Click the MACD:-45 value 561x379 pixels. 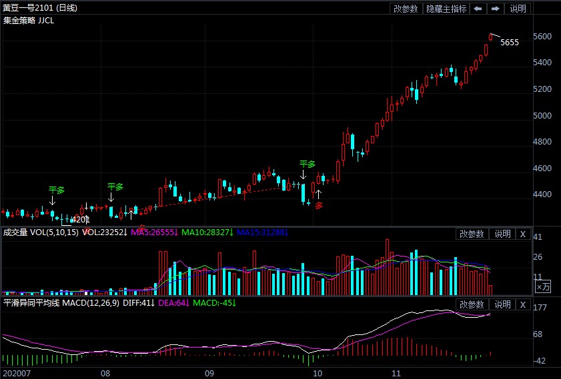point(214,303)
